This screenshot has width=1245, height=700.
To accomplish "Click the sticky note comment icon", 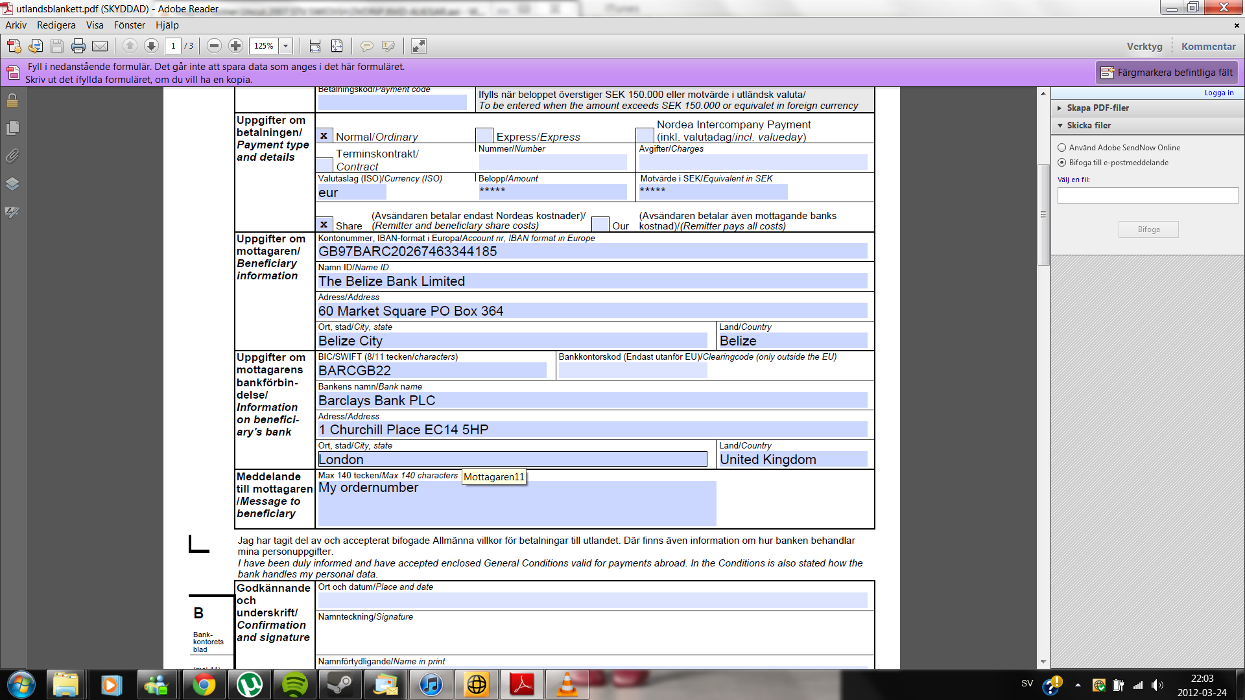I will click(x=366, y=46).
